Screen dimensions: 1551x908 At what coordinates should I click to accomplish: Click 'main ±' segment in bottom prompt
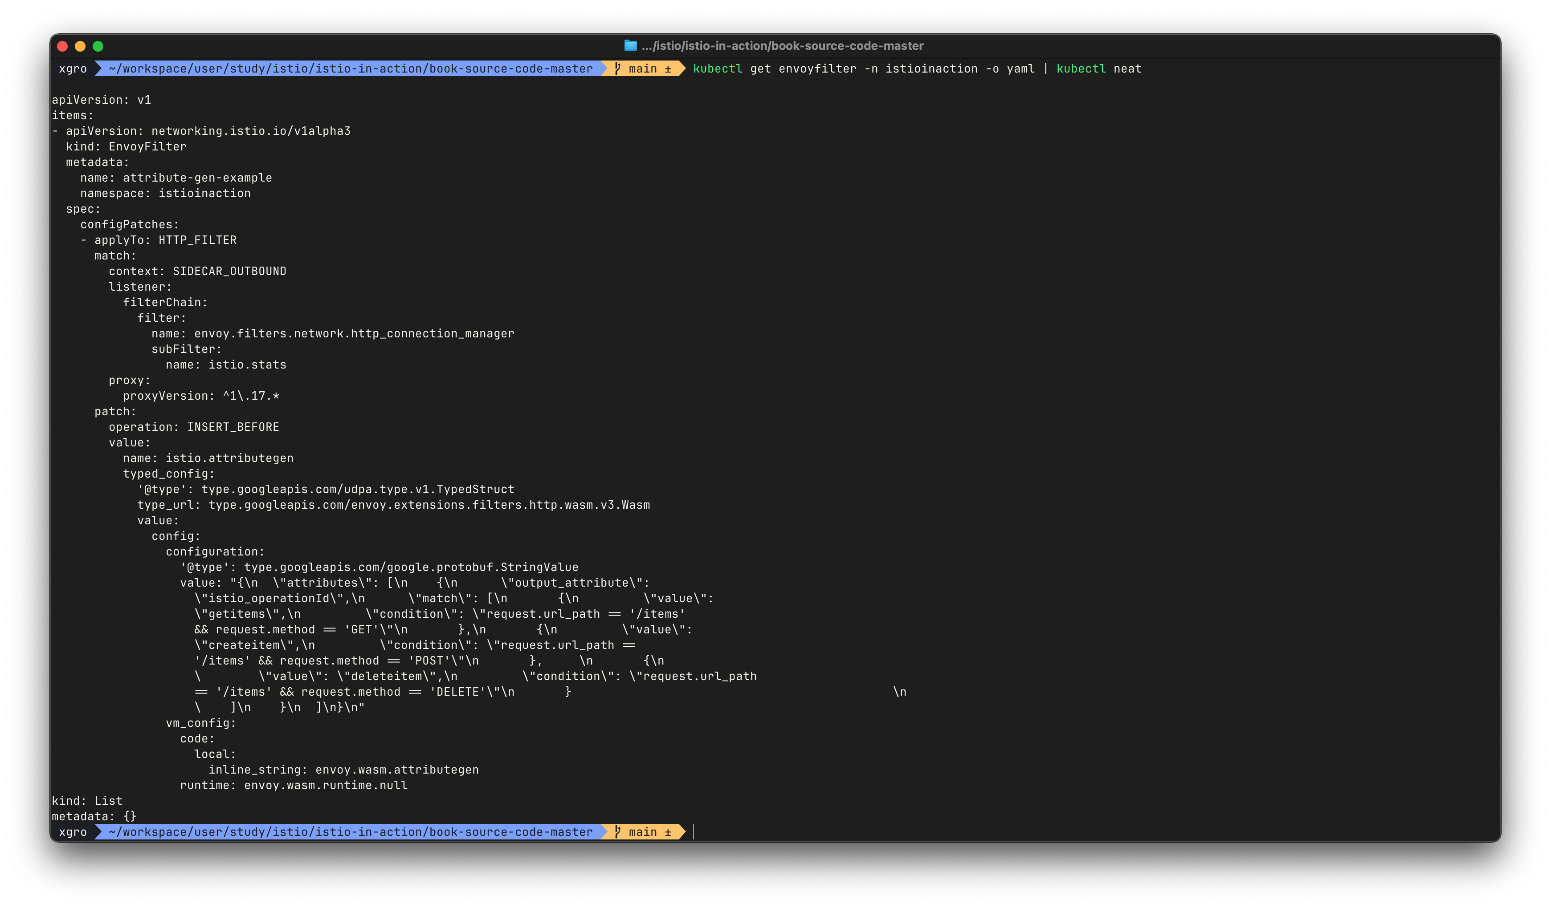(x=650, y=832)
